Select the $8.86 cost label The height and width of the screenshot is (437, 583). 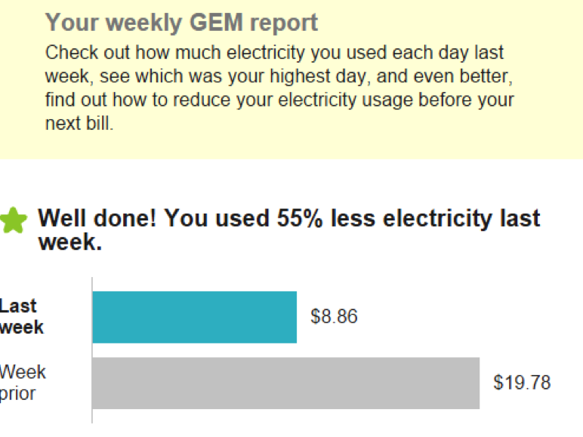334,316
